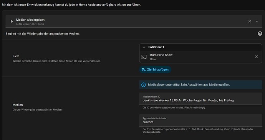This screenshot has height=140, width=265.
Task: Click the 'Der Typ des wiederzugebenden Inhalts' helper text
Action: 198,130
